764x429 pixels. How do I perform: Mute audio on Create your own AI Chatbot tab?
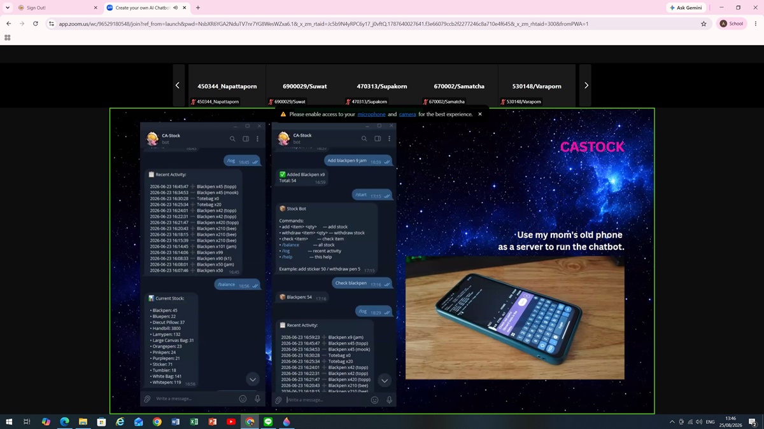[175, 8]
